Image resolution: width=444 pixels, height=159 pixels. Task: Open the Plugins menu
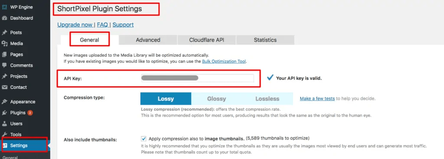18,113
